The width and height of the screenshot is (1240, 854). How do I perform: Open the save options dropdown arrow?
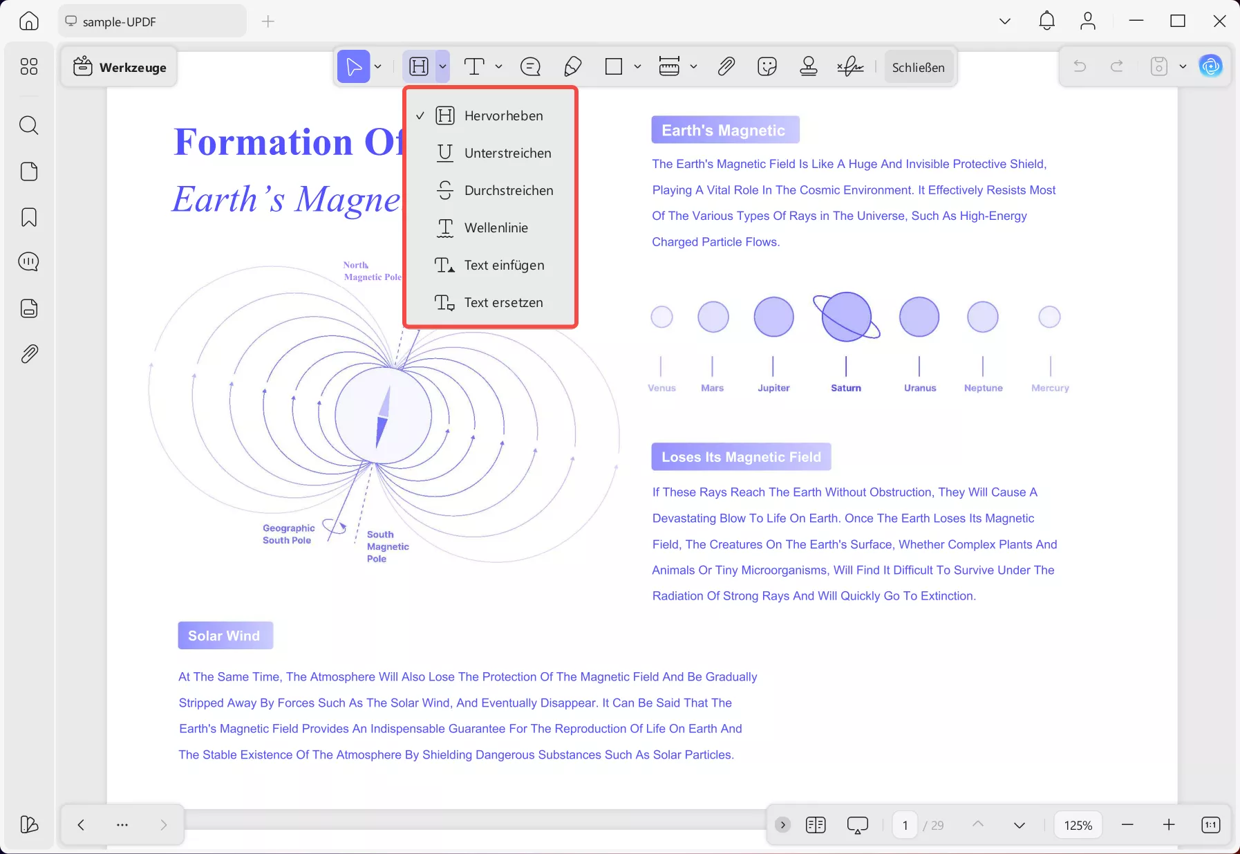[x=1183, y=67]
